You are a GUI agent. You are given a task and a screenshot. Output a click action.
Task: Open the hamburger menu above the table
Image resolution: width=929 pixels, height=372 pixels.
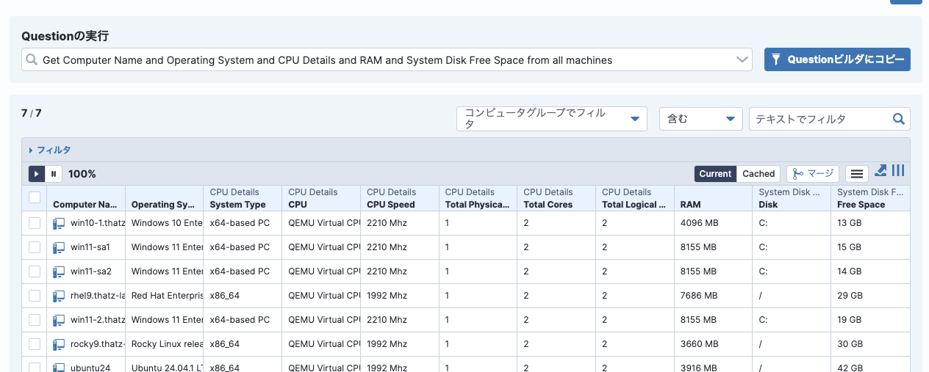(x=856, y=174)
